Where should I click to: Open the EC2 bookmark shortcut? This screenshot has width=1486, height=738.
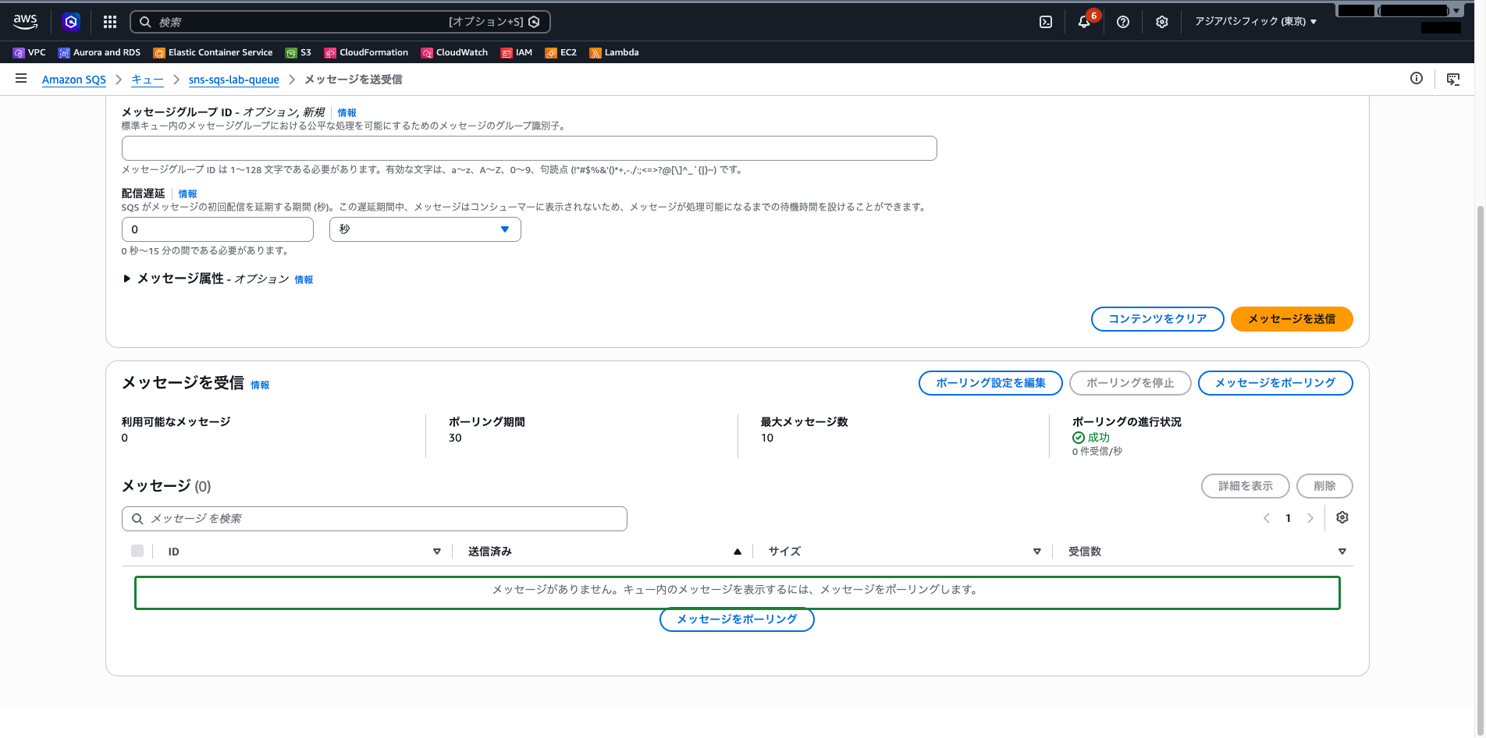561,52
